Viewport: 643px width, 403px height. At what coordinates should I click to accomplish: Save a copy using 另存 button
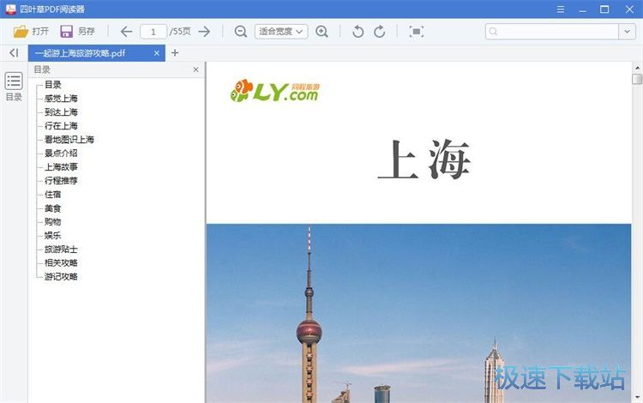click(x=77, y=32)
